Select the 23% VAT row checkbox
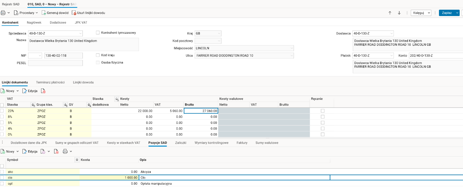Screen dimensions: 463x196 coord(2,111)
